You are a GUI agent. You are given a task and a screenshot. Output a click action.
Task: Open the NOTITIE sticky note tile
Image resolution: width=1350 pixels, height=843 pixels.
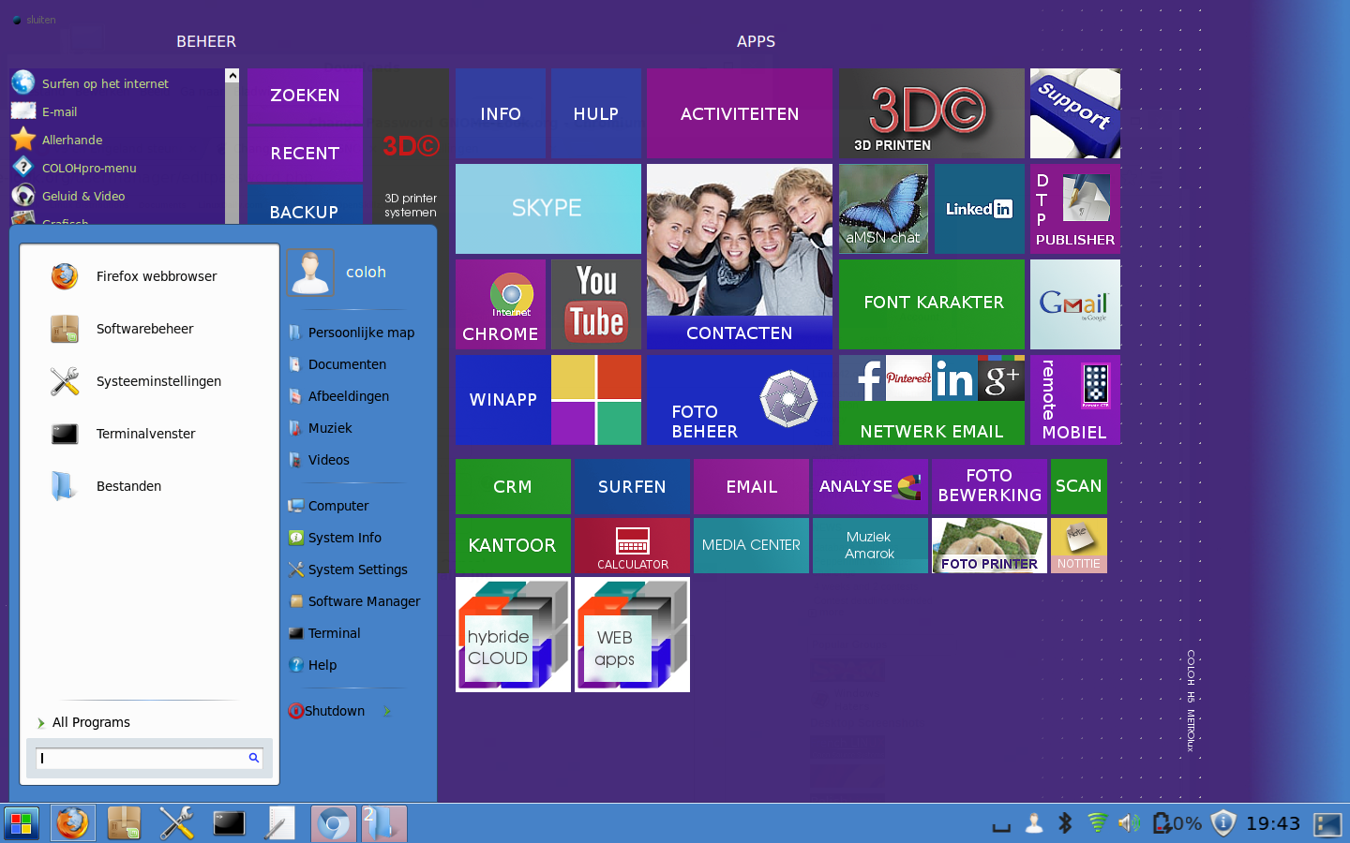tap(1079, 545)
